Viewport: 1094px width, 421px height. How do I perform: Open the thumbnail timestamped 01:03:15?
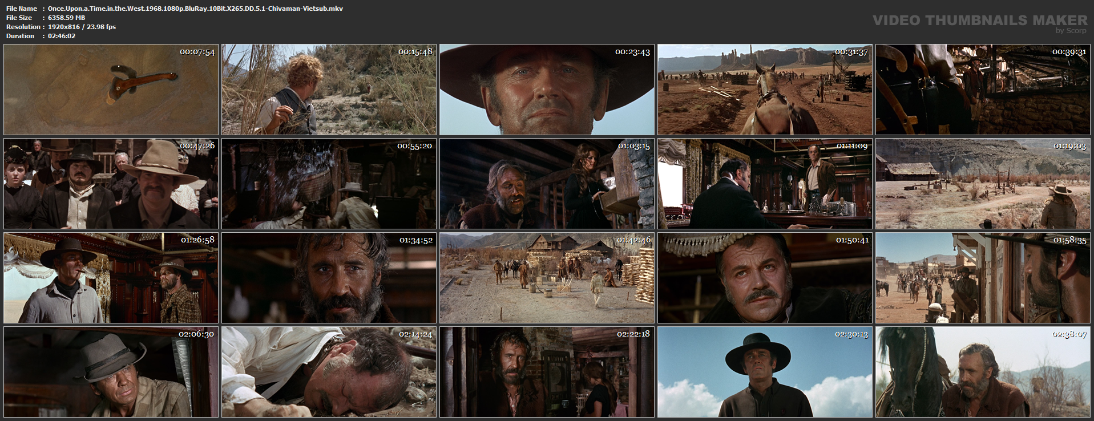tap(547, 184)
